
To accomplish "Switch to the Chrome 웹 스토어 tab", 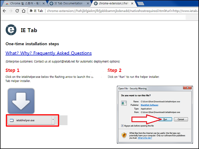I will (x=25, y=3).
